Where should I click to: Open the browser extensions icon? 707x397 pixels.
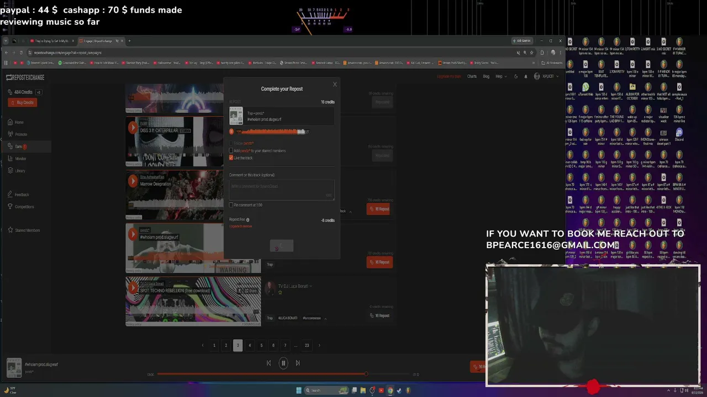point(542,53)
